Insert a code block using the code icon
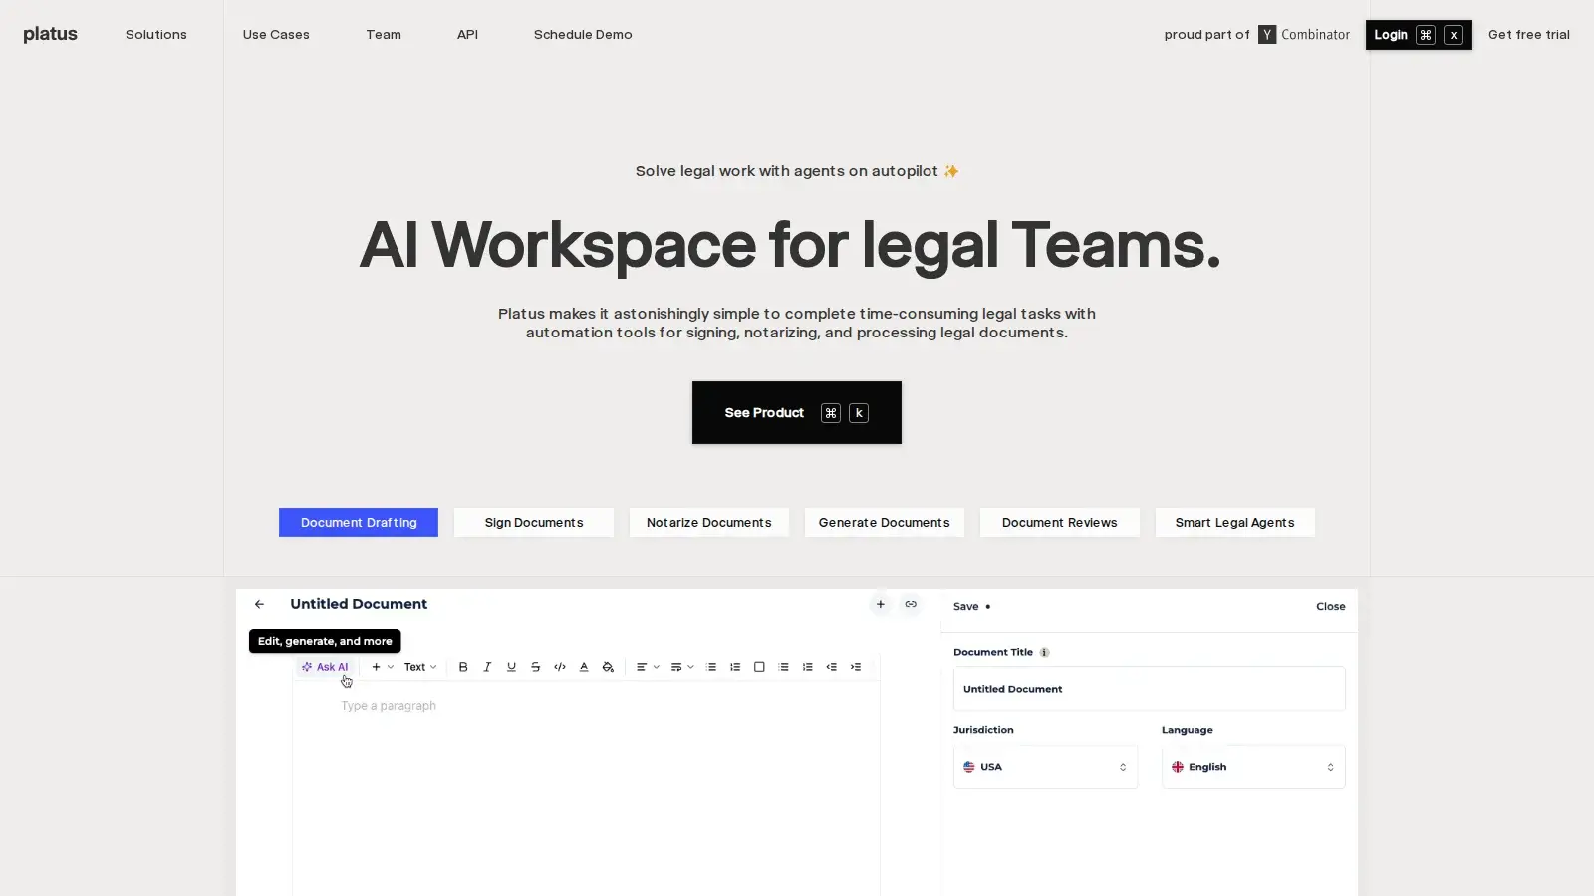Screen dimensions: 1594x896 [560, 667]
